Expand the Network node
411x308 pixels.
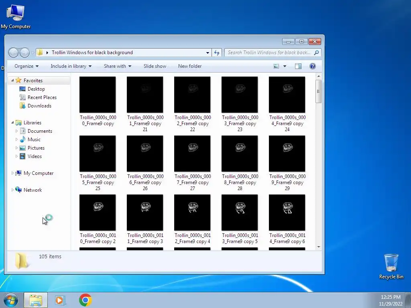click(12, 190)
